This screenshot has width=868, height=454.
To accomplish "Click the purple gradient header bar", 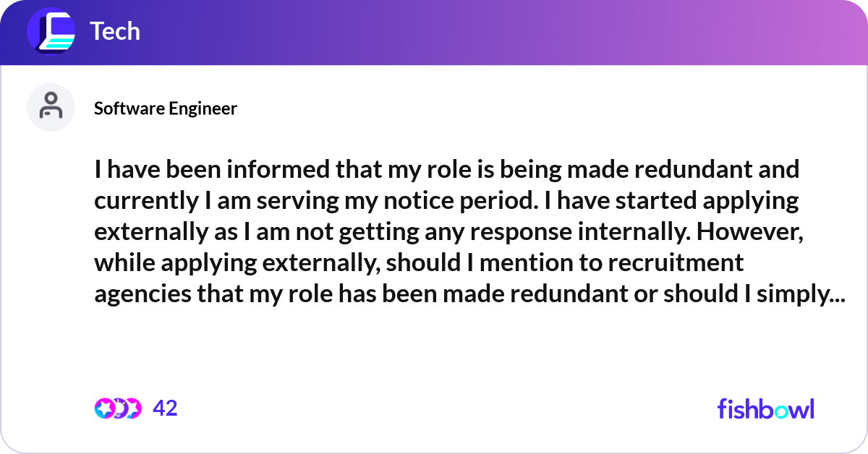I will pos(434,33).
